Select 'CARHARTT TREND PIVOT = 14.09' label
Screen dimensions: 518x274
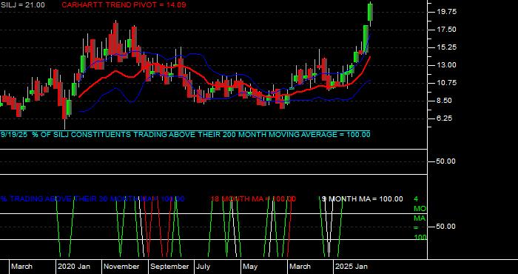124,5
